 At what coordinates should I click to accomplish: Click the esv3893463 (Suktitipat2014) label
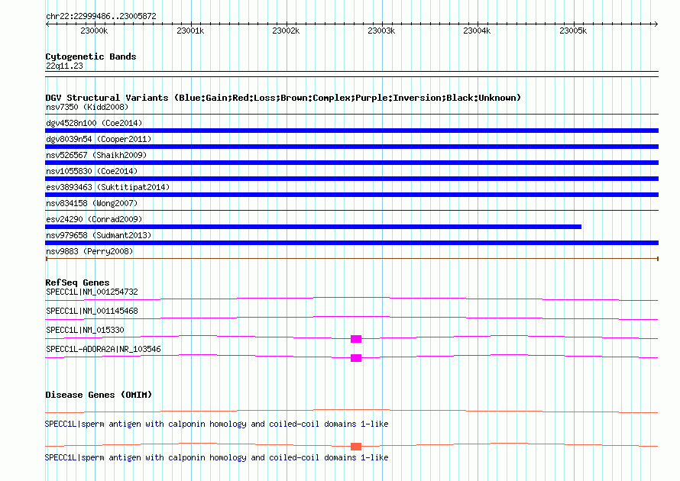coord(108,187)
